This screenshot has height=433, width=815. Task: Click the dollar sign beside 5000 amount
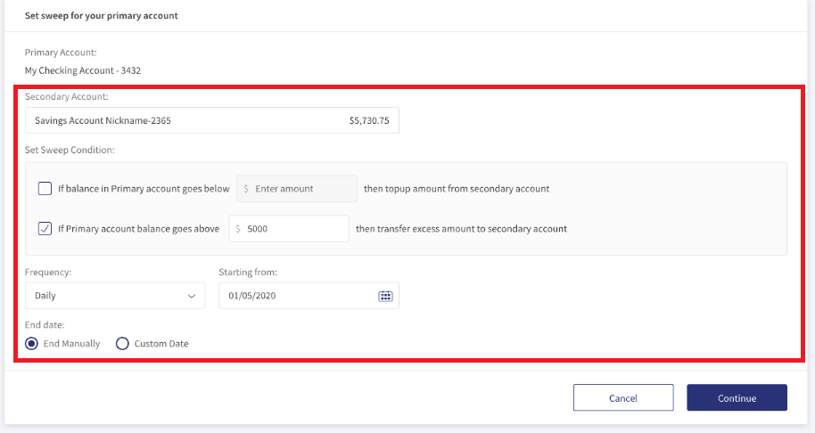pos(238,229)
